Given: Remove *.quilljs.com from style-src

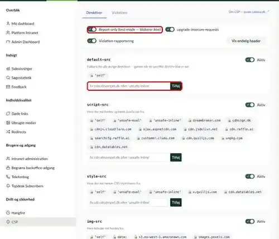Looking at the screenshot, I should coord(190,192).
